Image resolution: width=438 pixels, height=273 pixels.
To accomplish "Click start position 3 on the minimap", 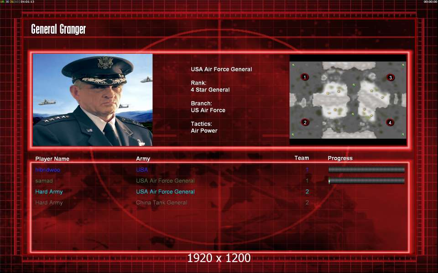I will [391, 77].
